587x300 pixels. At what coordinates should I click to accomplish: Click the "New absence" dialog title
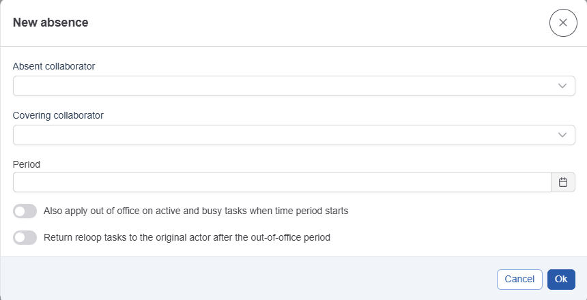pos(51,22)
